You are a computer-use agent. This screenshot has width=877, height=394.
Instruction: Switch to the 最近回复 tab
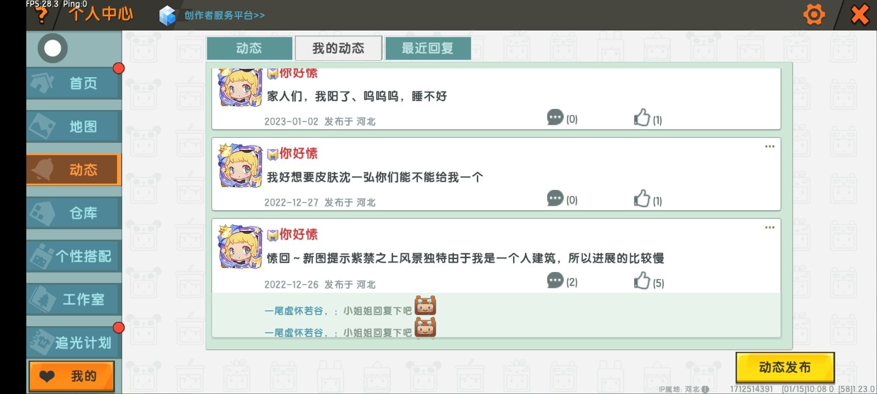[428, 48]
